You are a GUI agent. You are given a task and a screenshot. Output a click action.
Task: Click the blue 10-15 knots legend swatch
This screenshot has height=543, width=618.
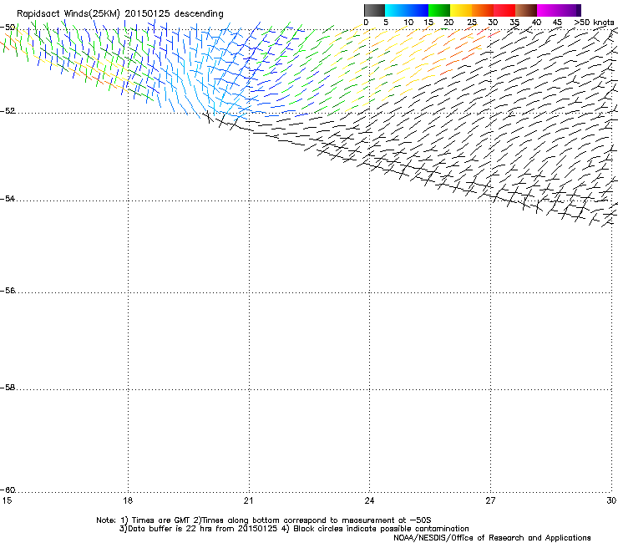pos(418,10)
